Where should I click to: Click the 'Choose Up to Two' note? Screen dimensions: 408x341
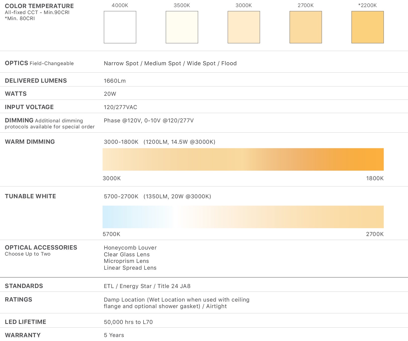pyautogui.click(x=28, y=254)
